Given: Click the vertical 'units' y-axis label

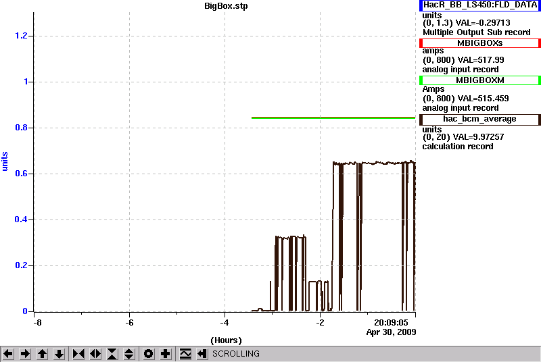Looking at the screenshot, I should [x=5, y=161].
